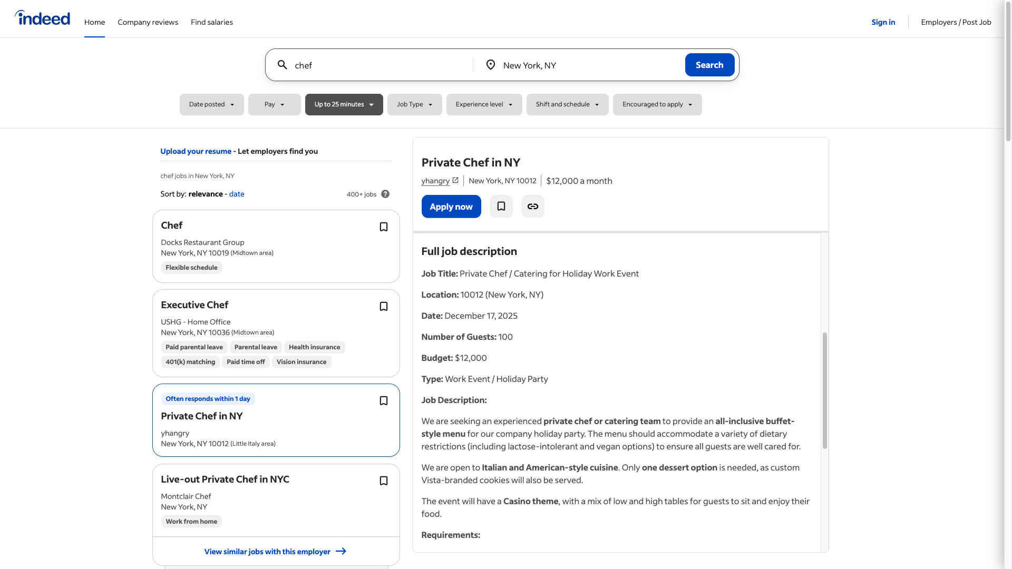The height and width of the screenshot is (569, 1012).
Task: Click the jobs count help question mark icon
Action: point(385,194)
